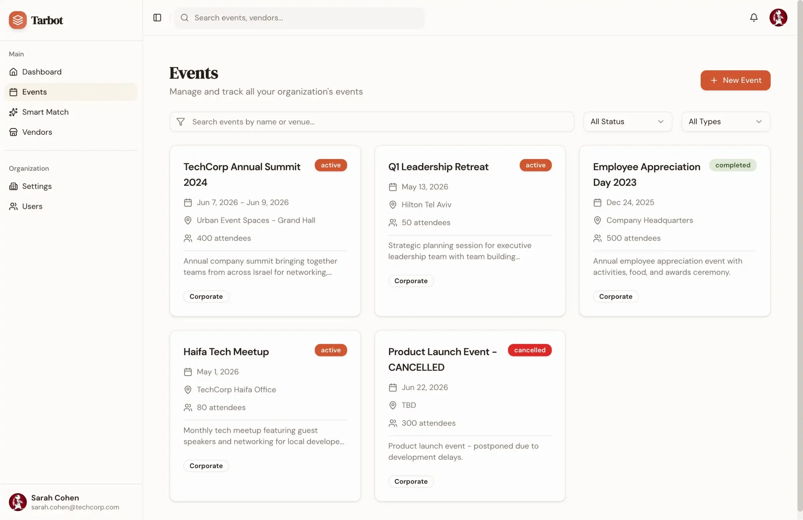Screen dimensions: 803x520
Task: Click the global search magnifier icon
Action: pyautogui.click(x=184, y=18)
